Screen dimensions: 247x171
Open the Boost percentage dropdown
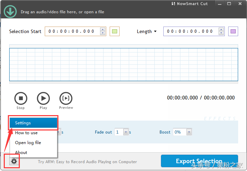(189, 132)
